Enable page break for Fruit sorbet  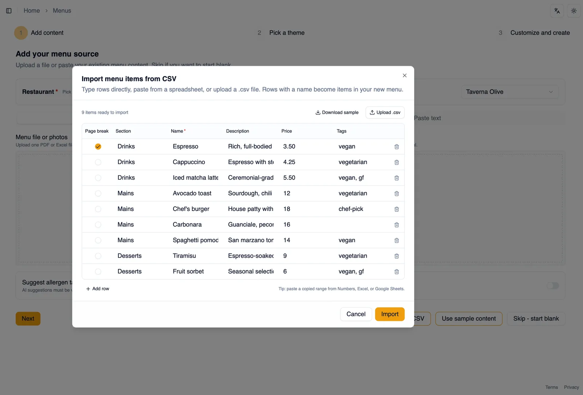[x=98, y=272]
